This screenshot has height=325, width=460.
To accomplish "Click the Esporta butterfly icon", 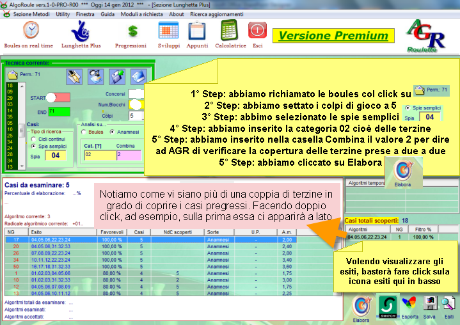I will click(x=409, y=303).
